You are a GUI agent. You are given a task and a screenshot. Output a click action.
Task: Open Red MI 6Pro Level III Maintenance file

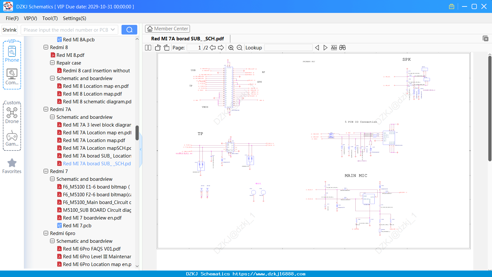tap(97, 256)
